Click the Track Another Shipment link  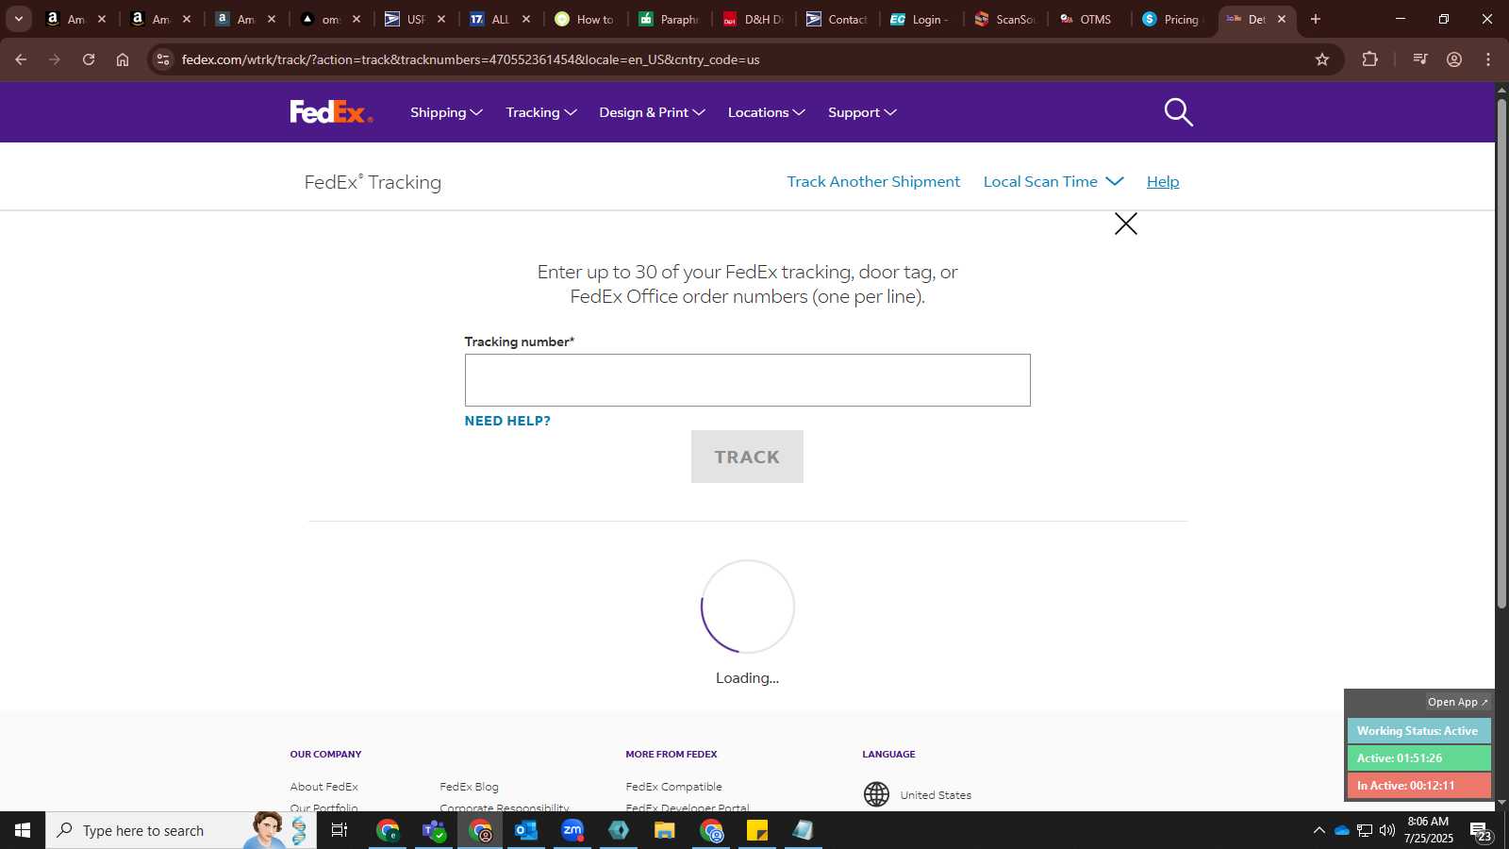click(x=873, y=181)
